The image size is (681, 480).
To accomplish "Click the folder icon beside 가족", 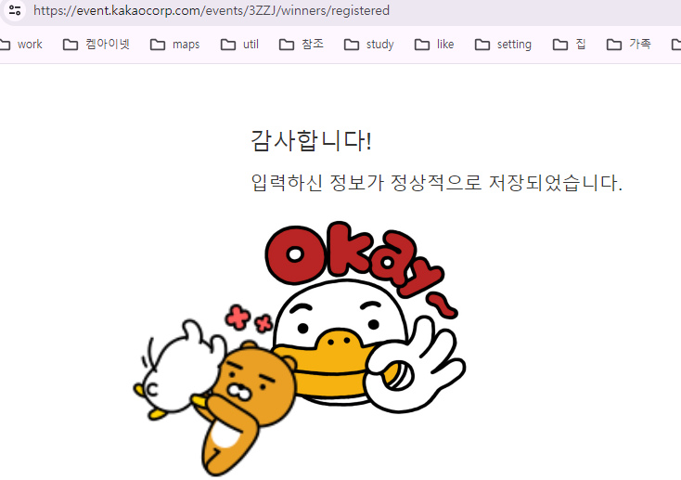I will pos(614,45).
